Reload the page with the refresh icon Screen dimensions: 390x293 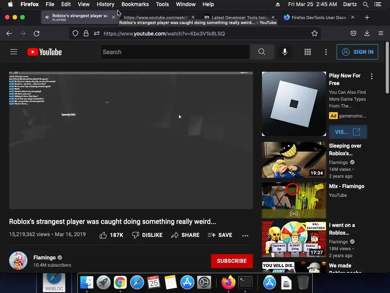(x=37, y=34)
